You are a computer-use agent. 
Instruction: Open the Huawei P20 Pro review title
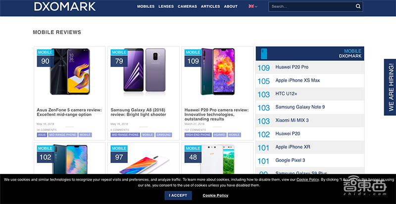click(x=216, y=115)
